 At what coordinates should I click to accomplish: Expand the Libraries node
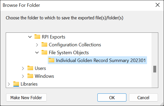click(9, 84)
